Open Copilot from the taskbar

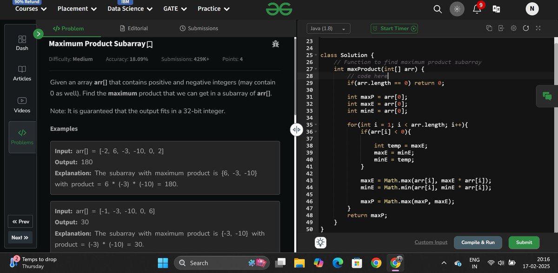[318, 263]
